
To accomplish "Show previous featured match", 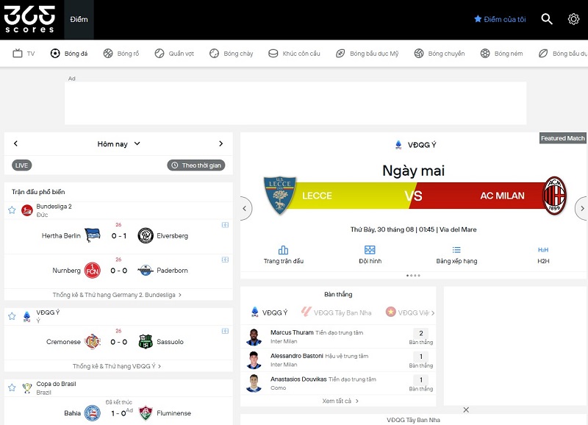I will [245, 208].
